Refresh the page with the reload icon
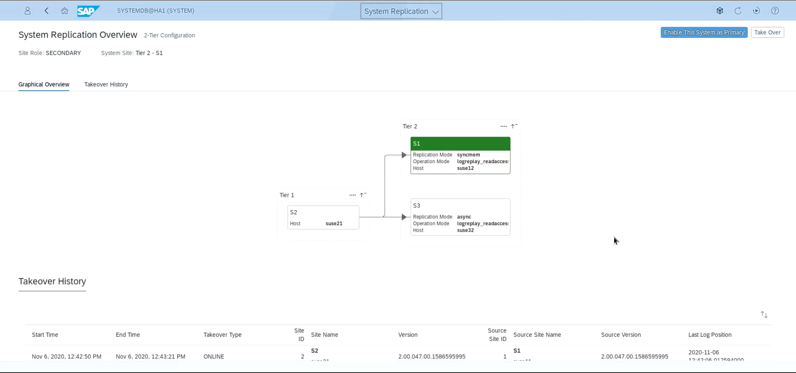796x373 pixels. point(738,11)
